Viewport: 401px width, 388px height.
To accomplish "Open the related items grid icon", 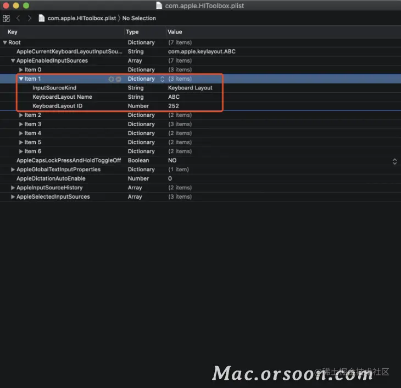I will coord(6,19).
